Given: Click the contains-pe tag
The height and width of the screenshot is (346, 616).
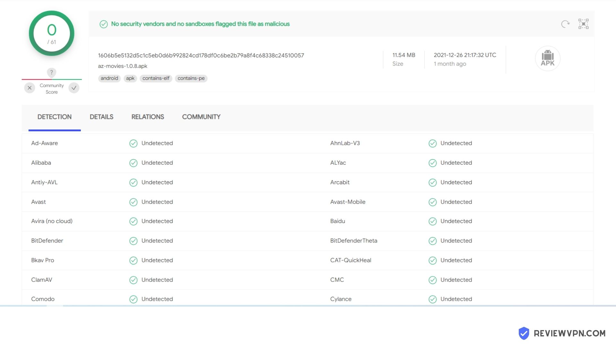Looking at the screenshot, I should pyautogui.click(x=191, y=78).
